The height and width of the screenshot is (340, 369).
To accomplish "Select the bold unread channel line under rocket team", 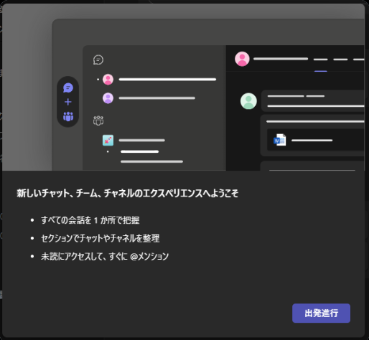I will [x=139, y=151].
